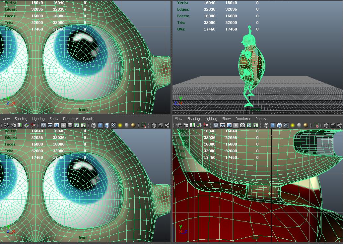Toggle Field Chart in right panel toolbar
343x244 pixels.
click(242, 125)
